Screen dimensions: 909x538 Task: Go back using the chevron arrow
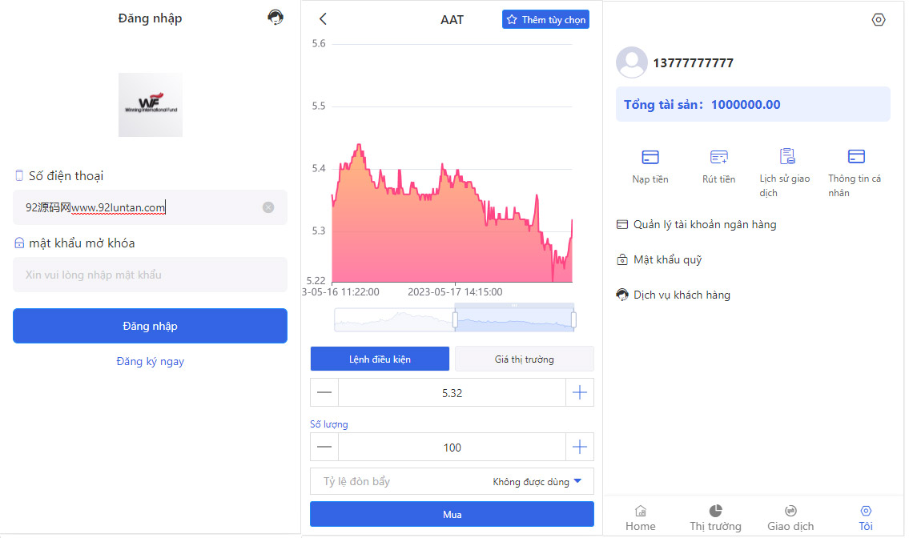click(323, 19)
